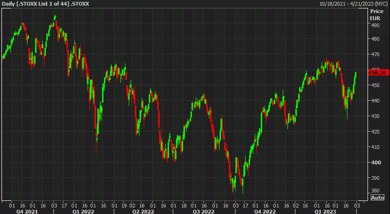
Task: Select the 450 price axis label
Action: [375, 85]
